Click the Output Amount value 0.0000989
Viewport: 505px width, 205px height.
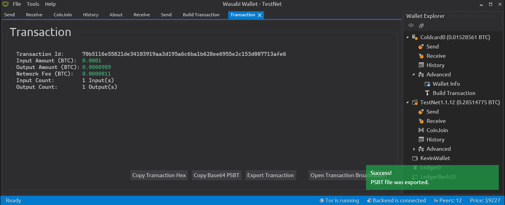pos(97,67)
